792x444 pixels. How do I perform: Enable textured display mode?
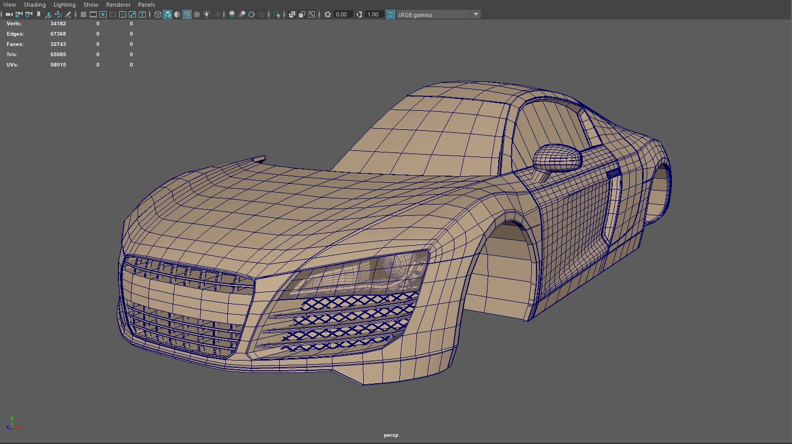(187, 14)
